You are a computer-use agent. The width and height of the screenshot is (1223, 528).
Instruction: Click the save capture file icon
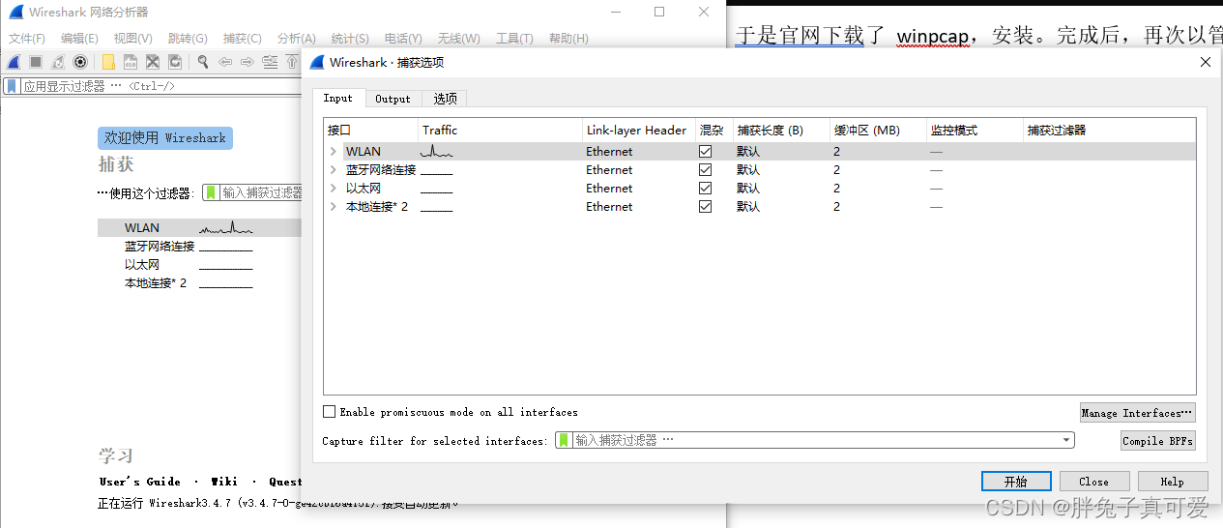pos(131,62)
